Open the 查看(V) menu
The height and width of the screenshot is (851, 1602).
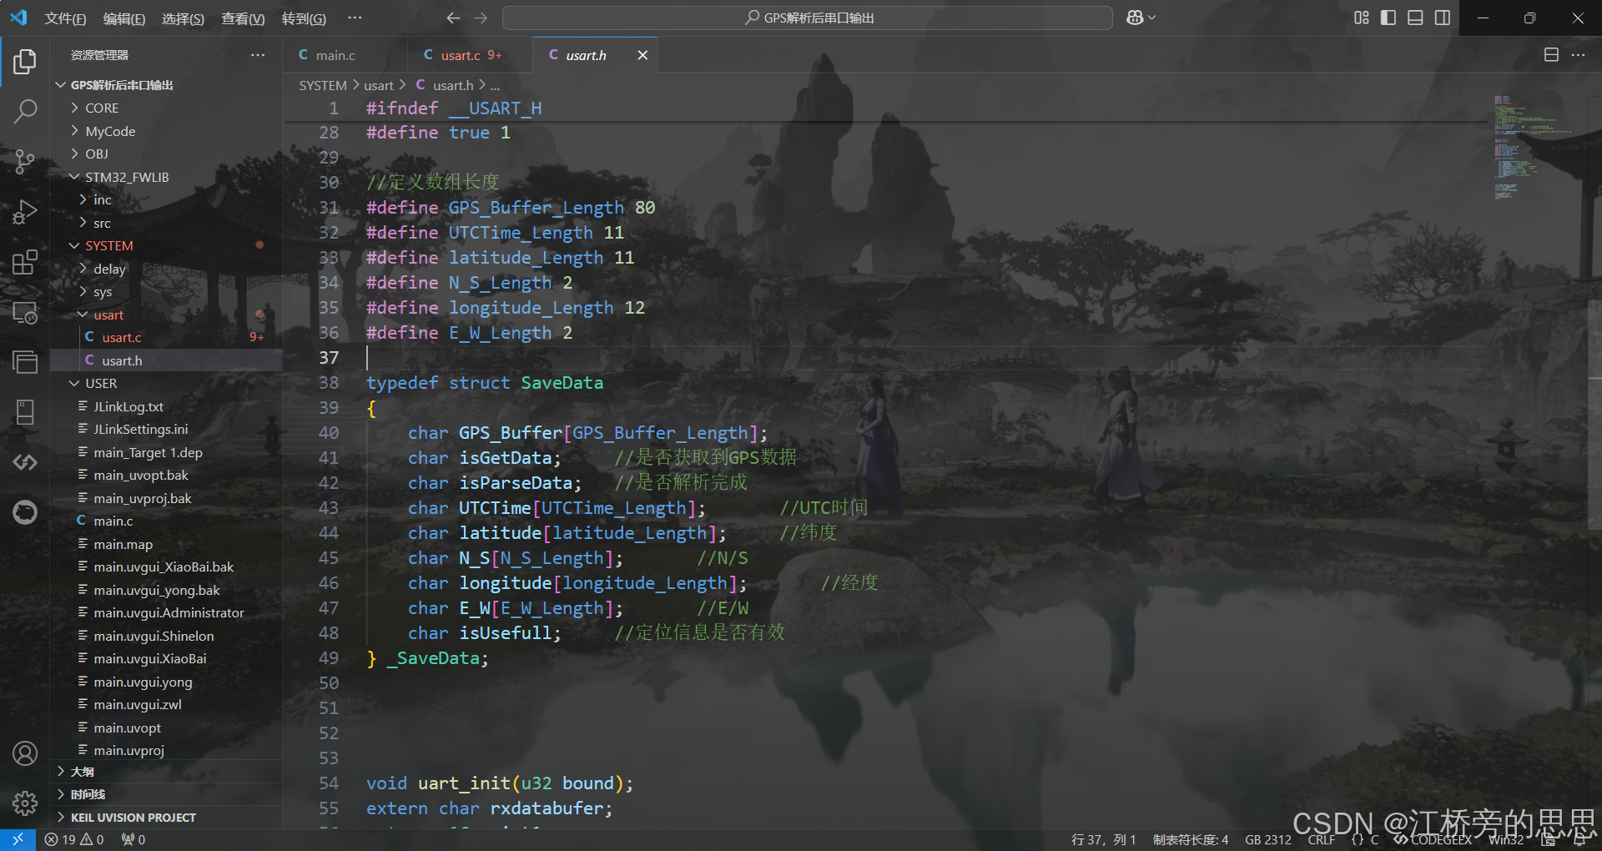pyautogui.click(x=243, y=18)
